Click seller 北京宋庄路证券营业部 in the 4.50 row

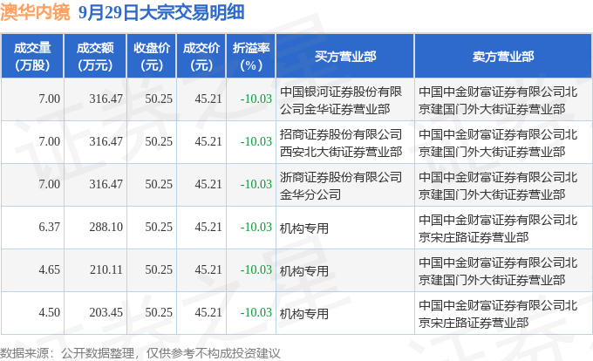coord(498,314)
